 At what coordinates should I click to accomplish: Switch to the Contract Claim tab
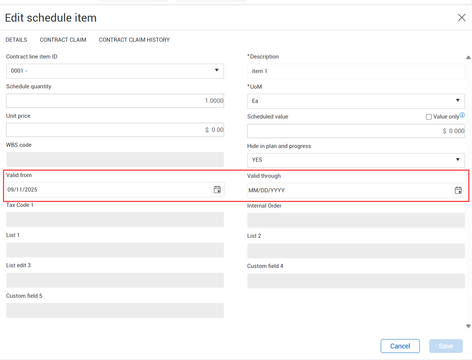coord(63,40)
